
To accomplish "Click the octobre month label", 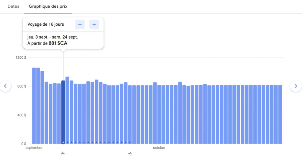I will (x=159, y=148).
